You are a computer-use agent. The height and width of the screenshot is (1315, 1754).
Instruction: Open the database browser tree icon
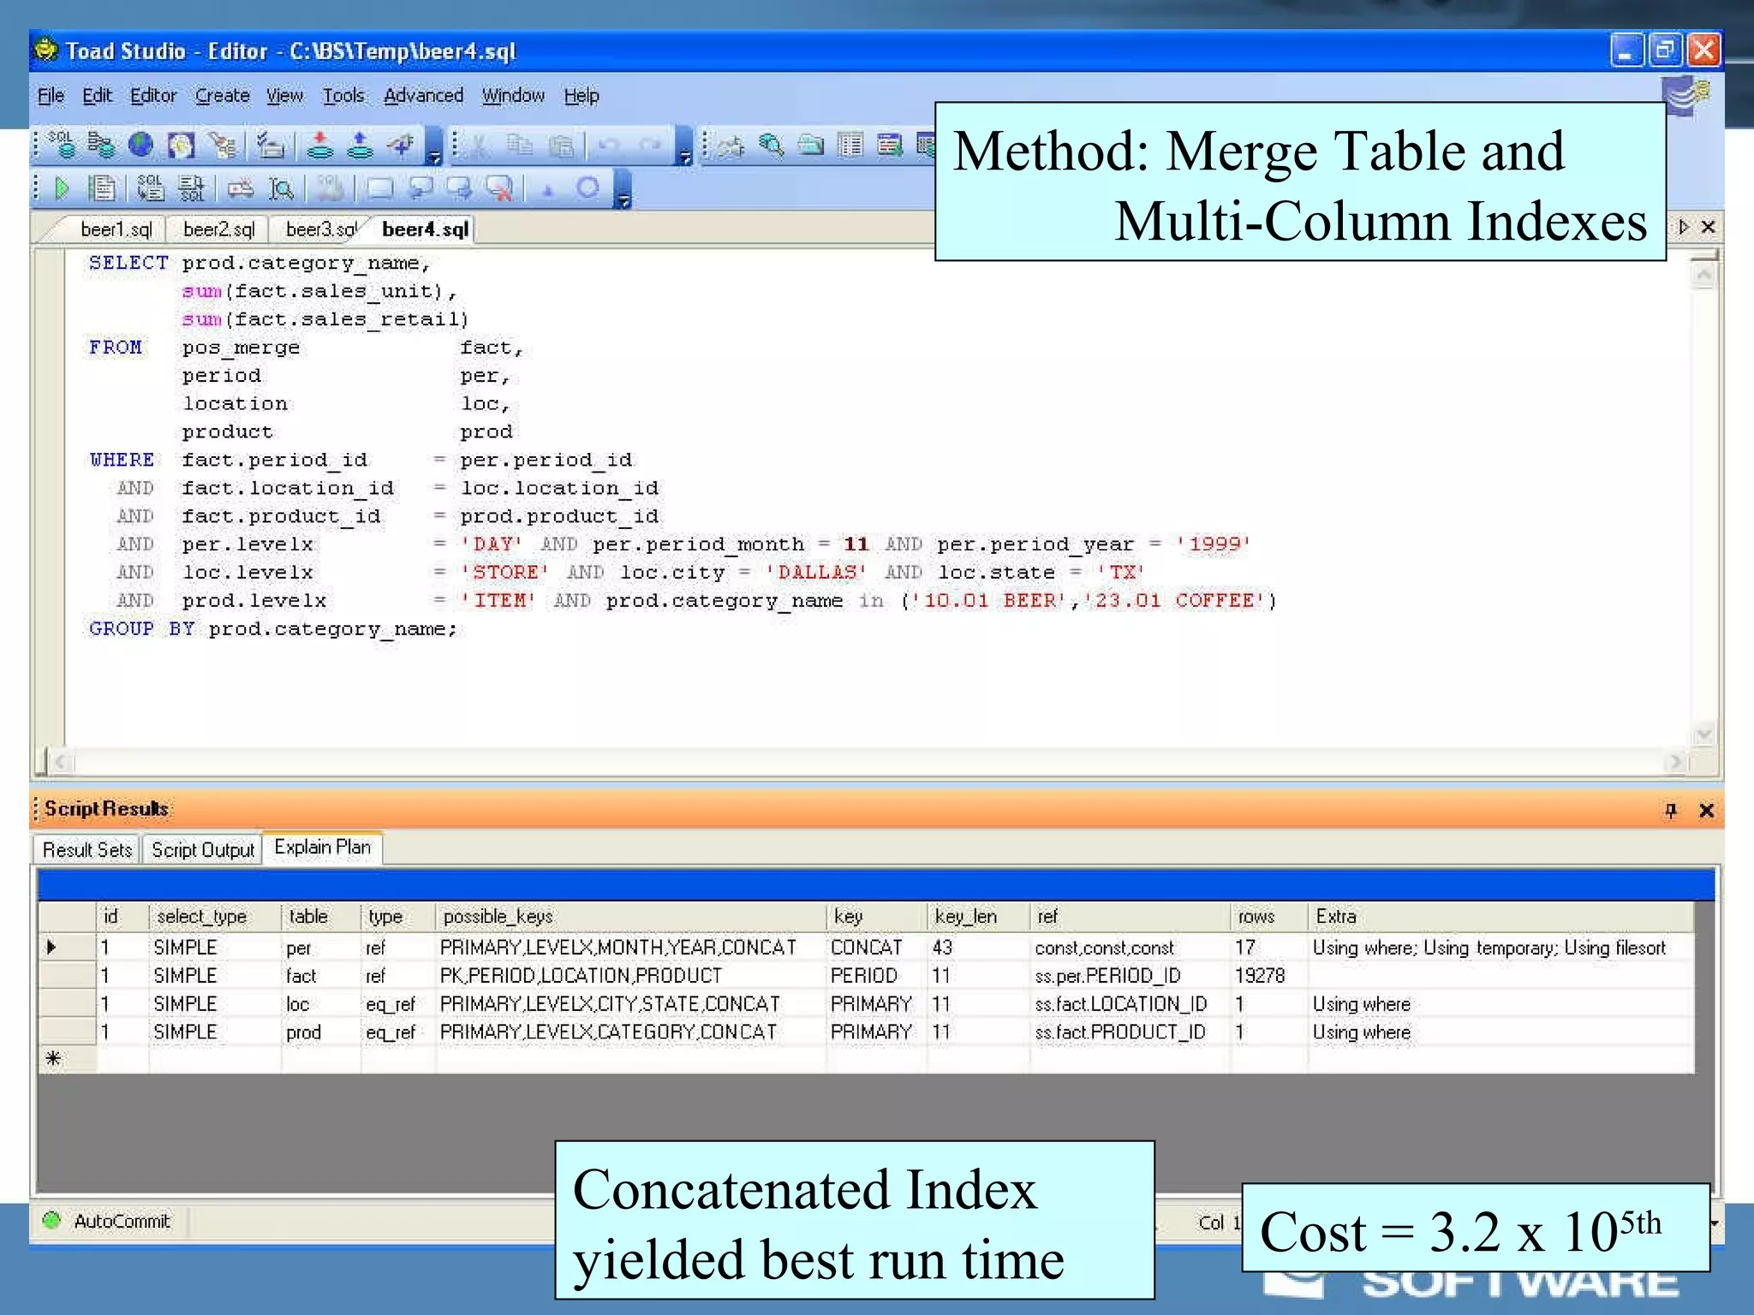click(102, 145)
